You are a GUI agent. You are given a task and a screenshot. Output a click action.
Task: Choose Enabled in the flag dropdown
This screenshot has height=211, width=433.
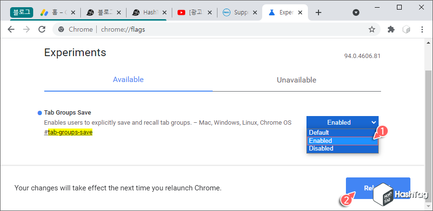pyautogui.click(x=343, y=141)
